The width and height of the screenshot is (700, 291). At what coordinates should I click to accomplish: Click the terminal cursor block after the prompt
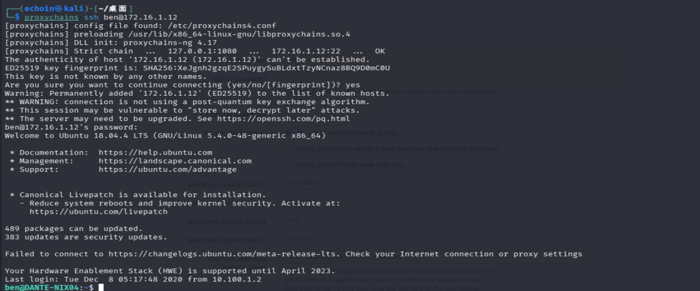click(x=101, y=288)
